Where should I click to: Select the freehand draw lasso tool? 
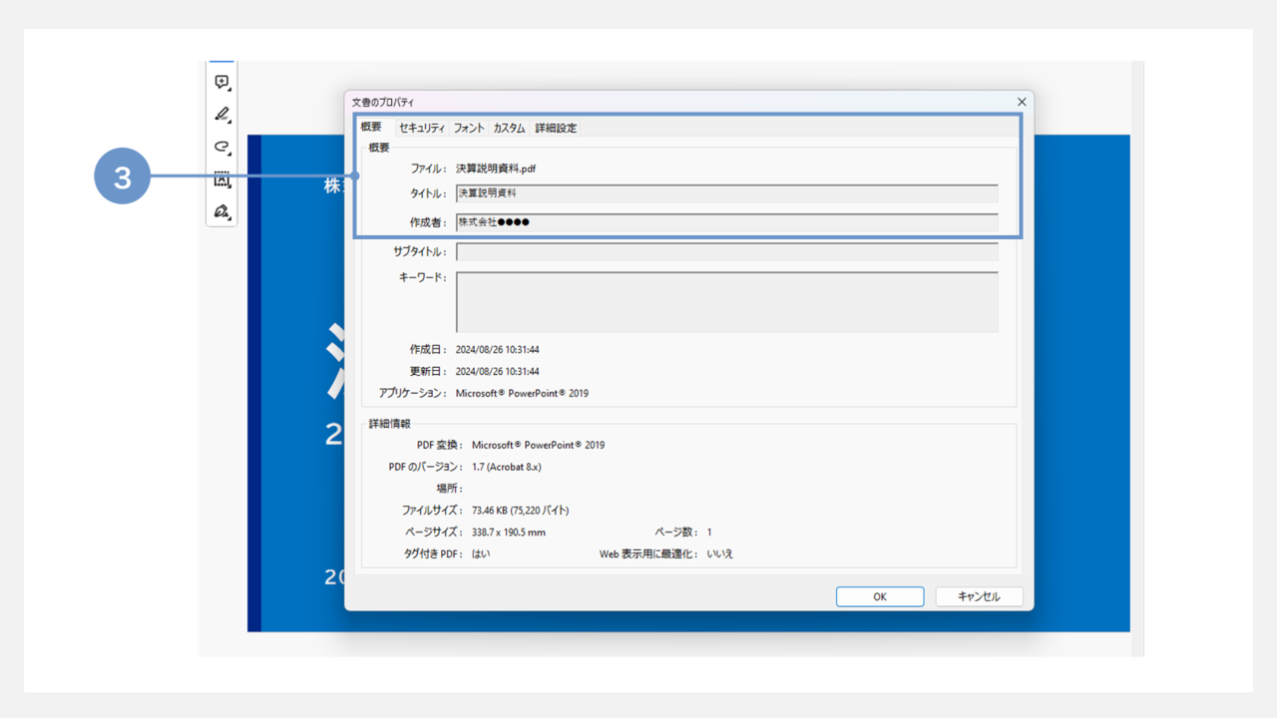tap(221, 147)
